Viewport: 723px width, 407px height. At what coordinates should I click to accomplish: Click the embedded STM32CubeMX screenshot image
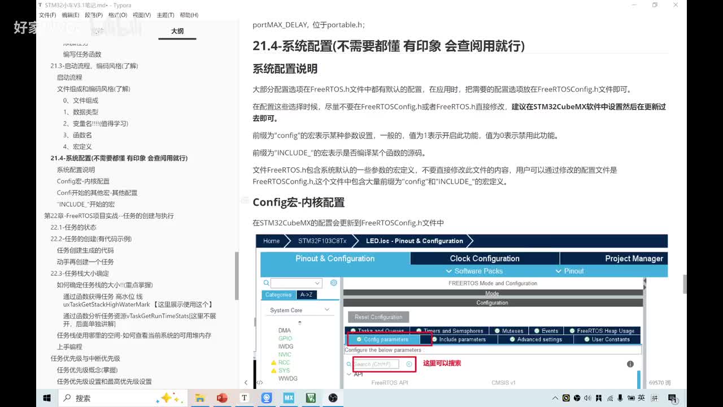[461, 311]
